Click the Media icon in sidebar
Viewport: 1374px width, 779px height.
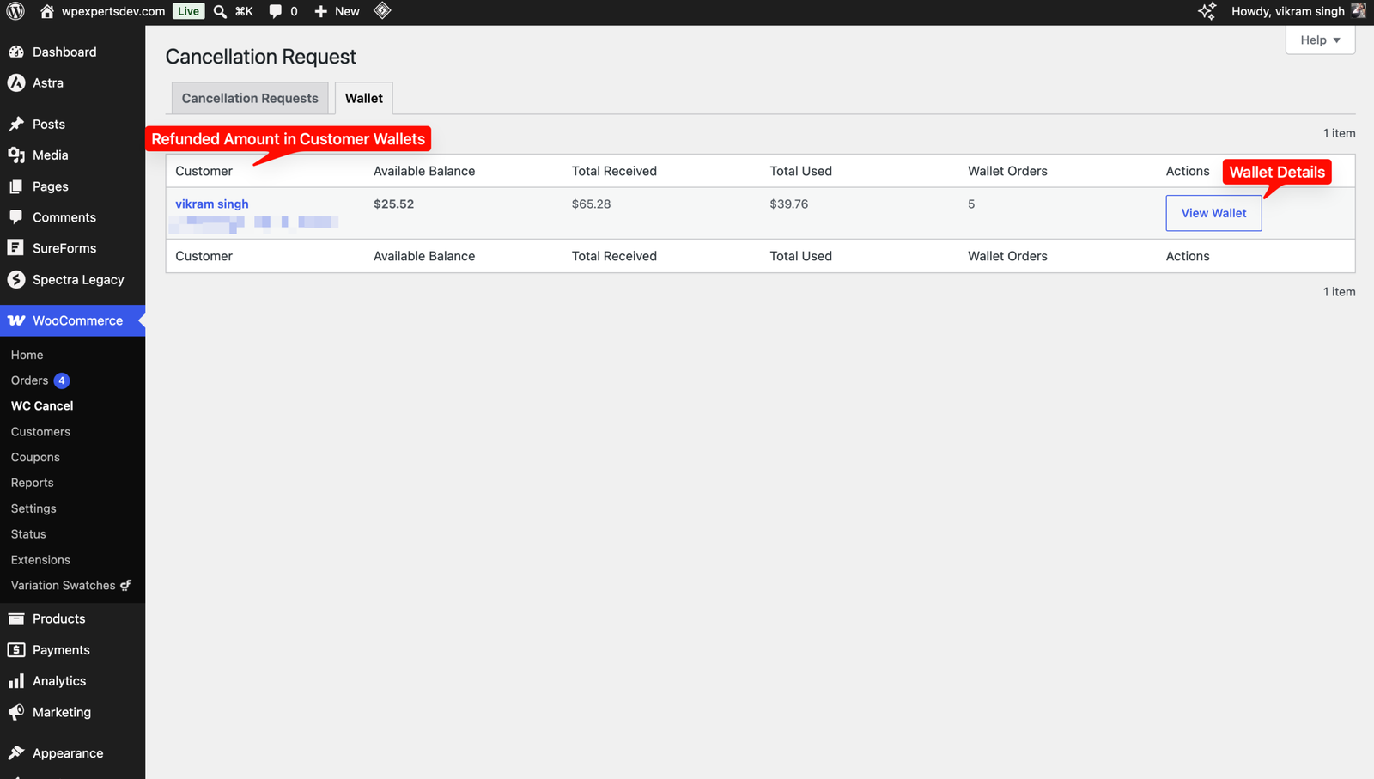pyautogui.click(x=16, y=155)
